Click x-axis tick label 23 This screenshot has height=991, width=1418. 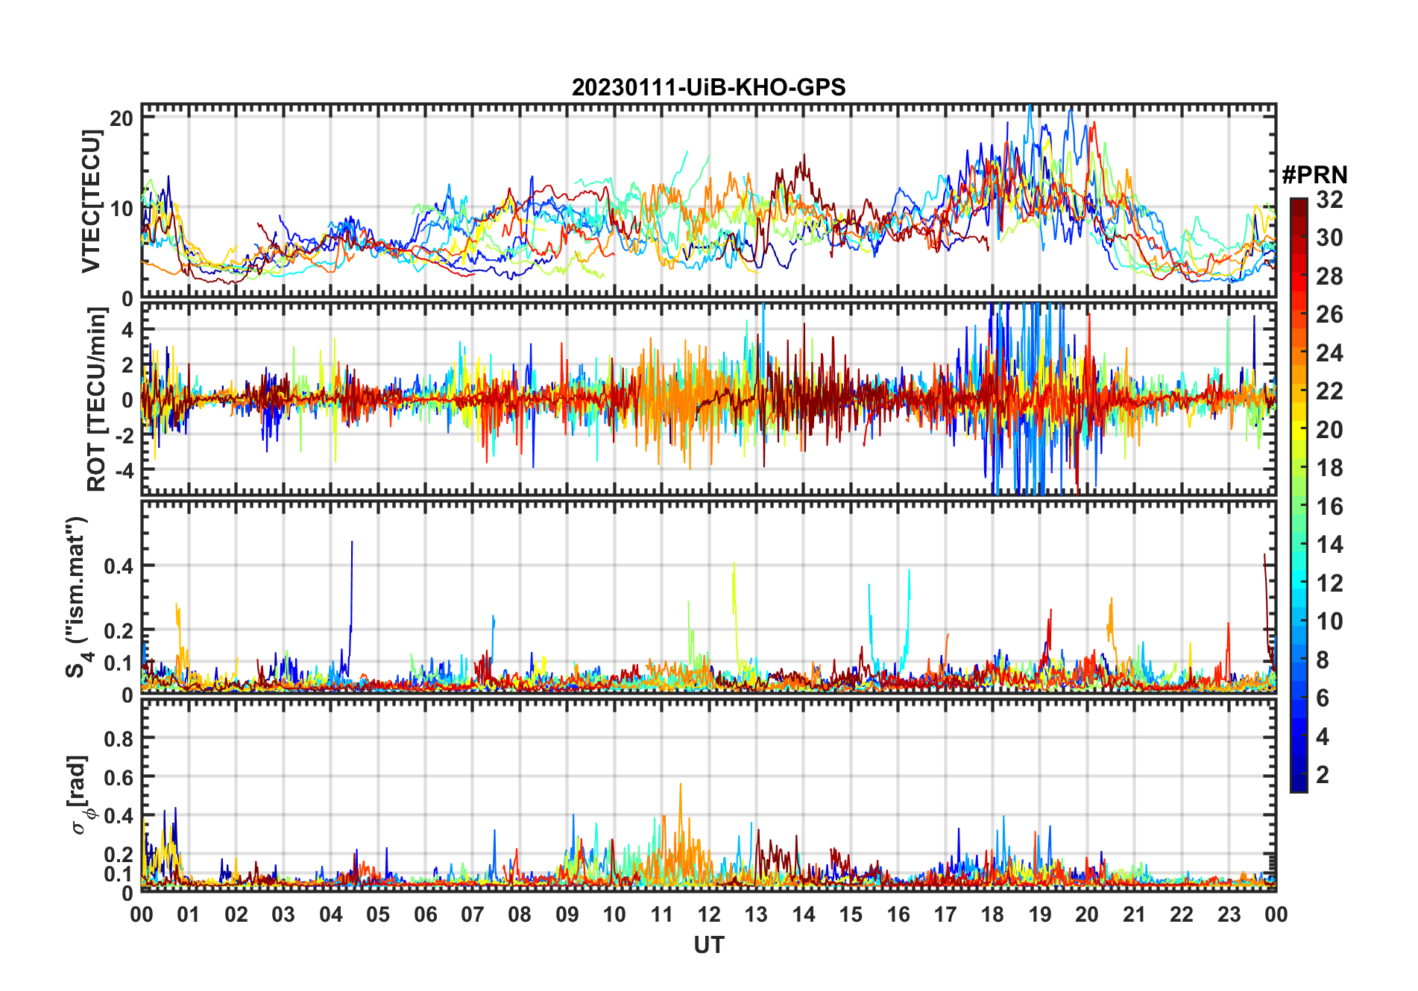pos(1229,915)
